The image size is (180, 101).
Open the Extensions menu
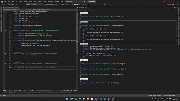coord(50,1)
